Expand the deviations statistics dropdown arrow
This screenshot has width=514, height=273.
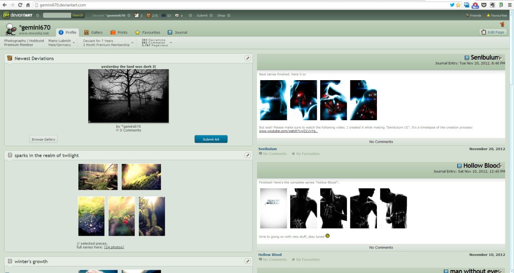[x=171, y=43]
